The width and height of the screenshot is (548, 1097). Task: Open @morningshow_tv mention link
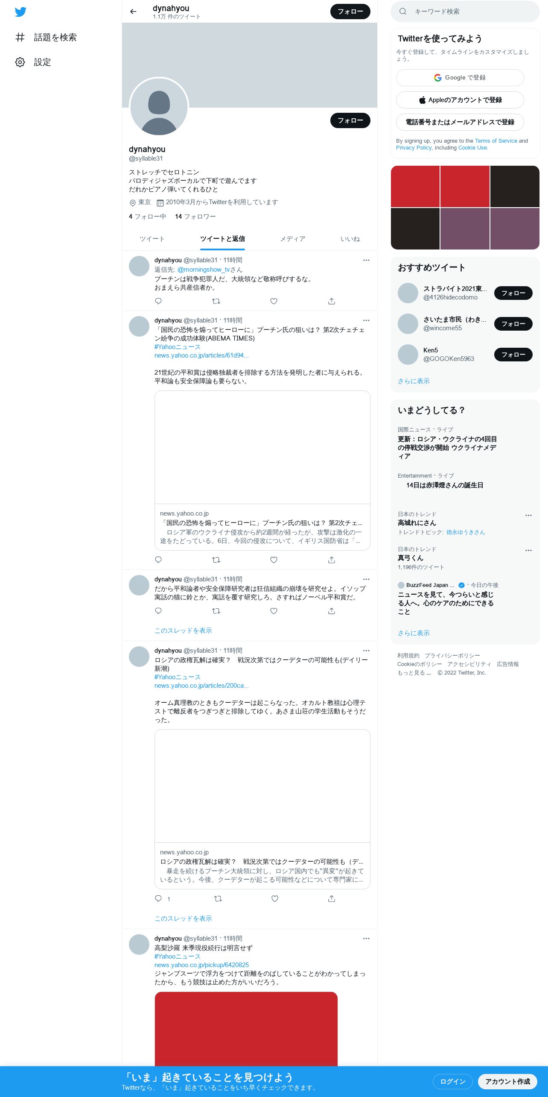[x=204, y=270]
